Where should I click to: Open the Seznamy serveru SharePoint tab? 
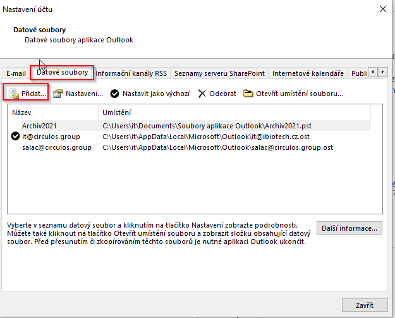click(x=219, y=73)
